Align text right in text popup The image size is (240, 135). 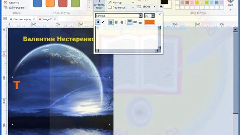(121, 22)
